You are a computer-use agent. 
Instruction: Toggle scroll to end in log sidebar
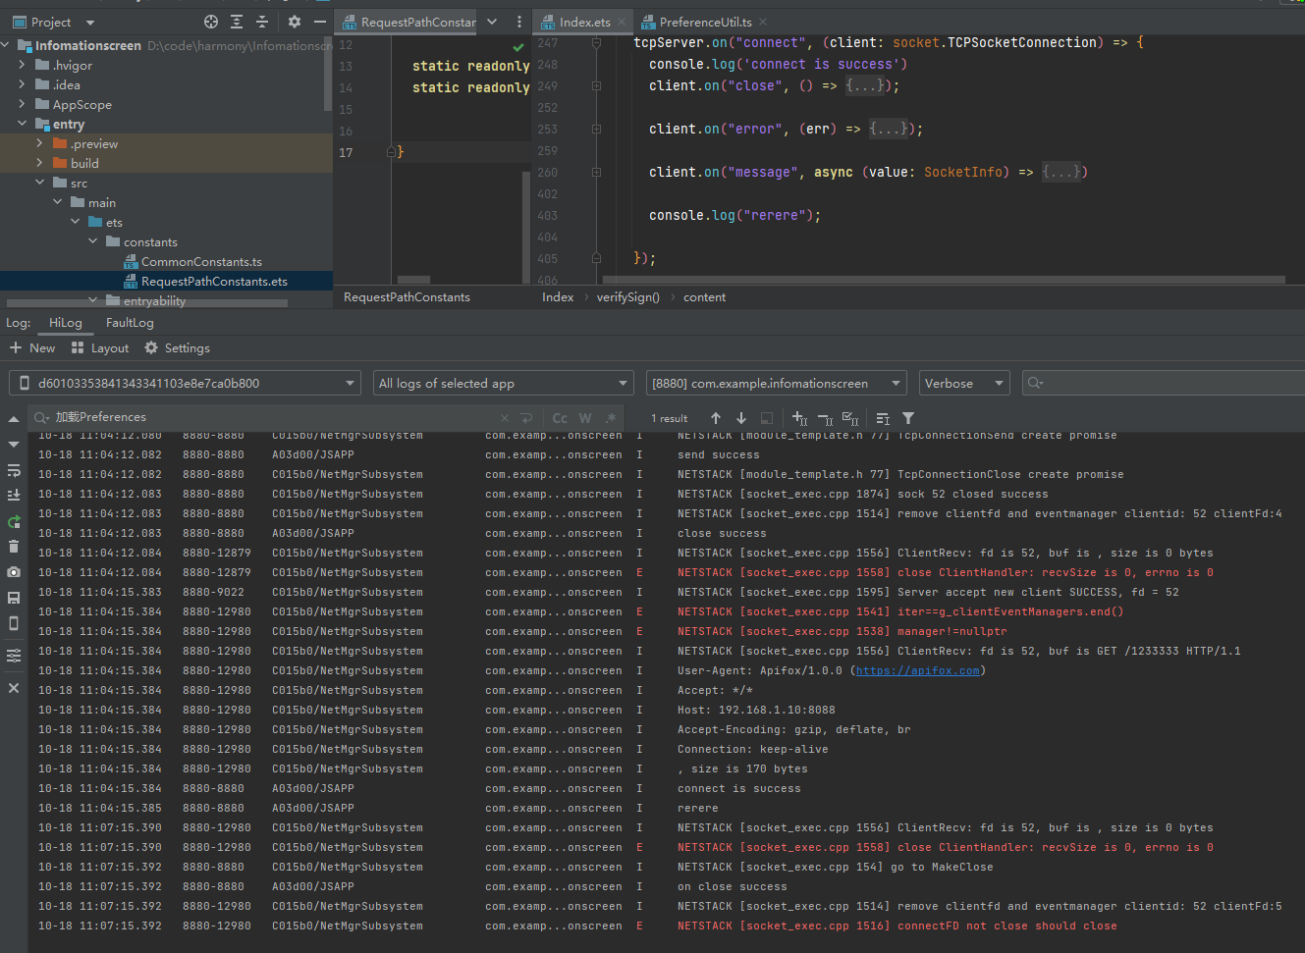point(14,496)
